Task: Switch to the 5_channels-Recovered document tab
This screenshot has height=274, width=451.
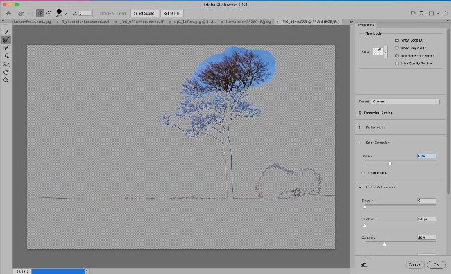Action: (85, 21)
